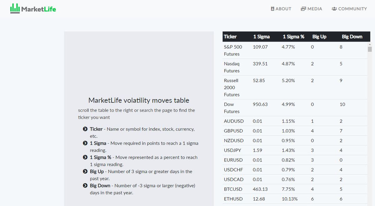Open the MarketLife home link text
The width and height of the screenshot is (375, 206).
point(38,9)
